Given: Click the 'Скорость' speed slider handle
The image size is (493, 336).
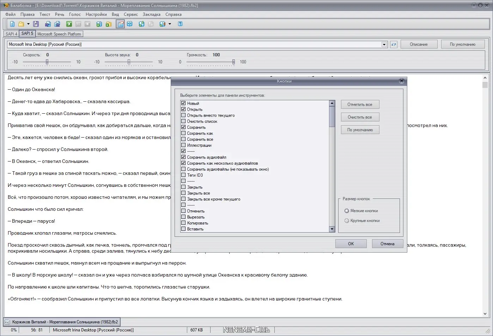Looking at the screenshot, I should [47, 62].
